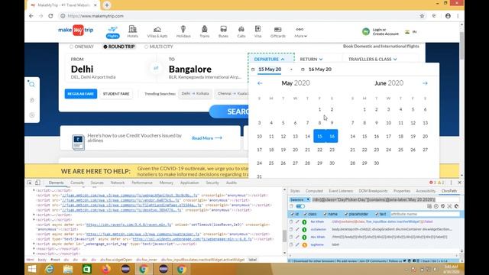Switch to the DevTools Network tab

coord(117,183)
